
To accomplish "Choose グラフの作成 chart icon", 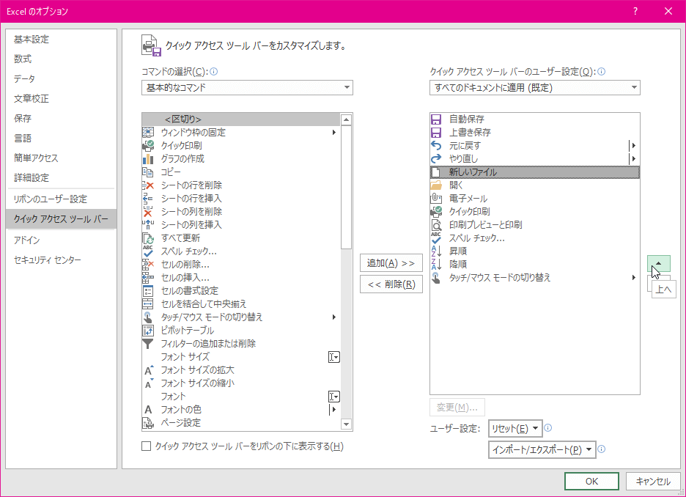I will 148,158.
